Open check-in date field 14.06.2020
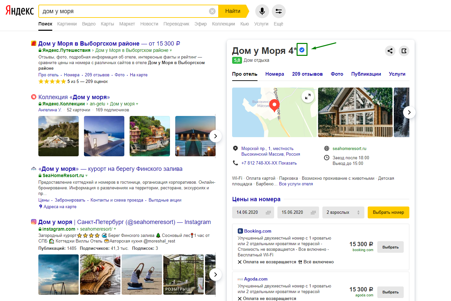Screen dimensions: 451x301 [253, 212]
